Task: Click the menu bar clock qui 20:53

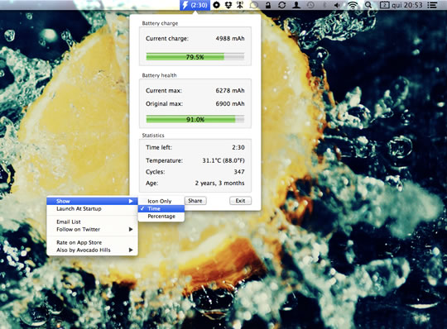Action: pyautogui.click(x=407, y=5)
